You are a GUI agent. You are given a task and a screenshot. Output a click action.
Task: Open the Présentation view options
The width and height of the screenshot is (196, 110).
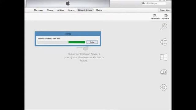pos(155,17)
